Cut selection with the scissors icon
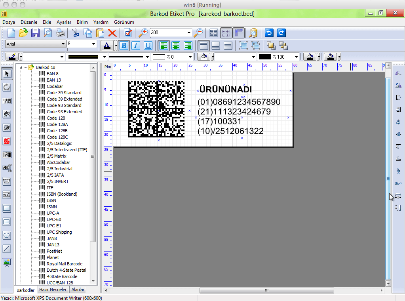Screen dimensions: 405x301 pos(76,33)
